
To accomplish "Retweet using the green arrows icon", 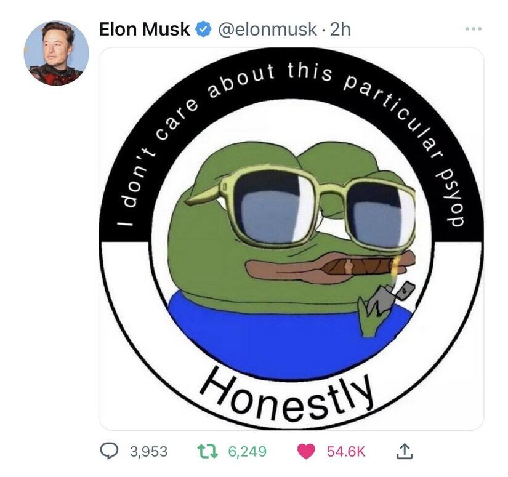I will click(208, 451).
